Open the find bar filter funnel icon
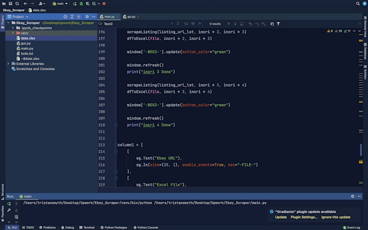The height and width of the screenshot is (230, 368). [x=278, y=24]
